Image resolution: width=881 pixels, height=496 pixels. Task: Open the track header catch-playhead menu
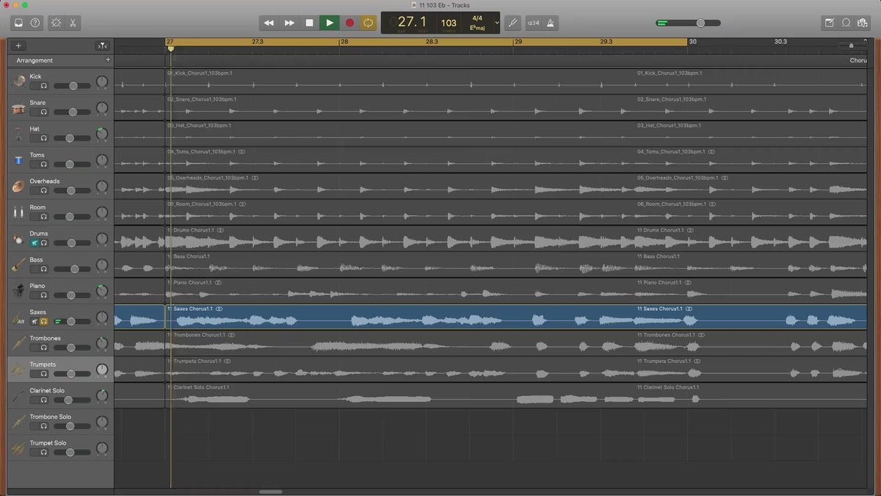103,46
